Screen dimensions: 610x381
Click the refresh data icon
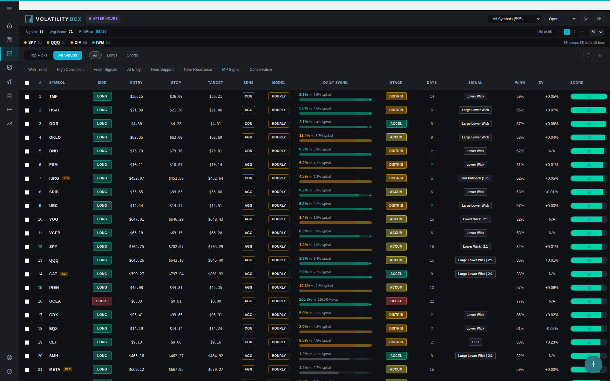(x=599, y=19)
